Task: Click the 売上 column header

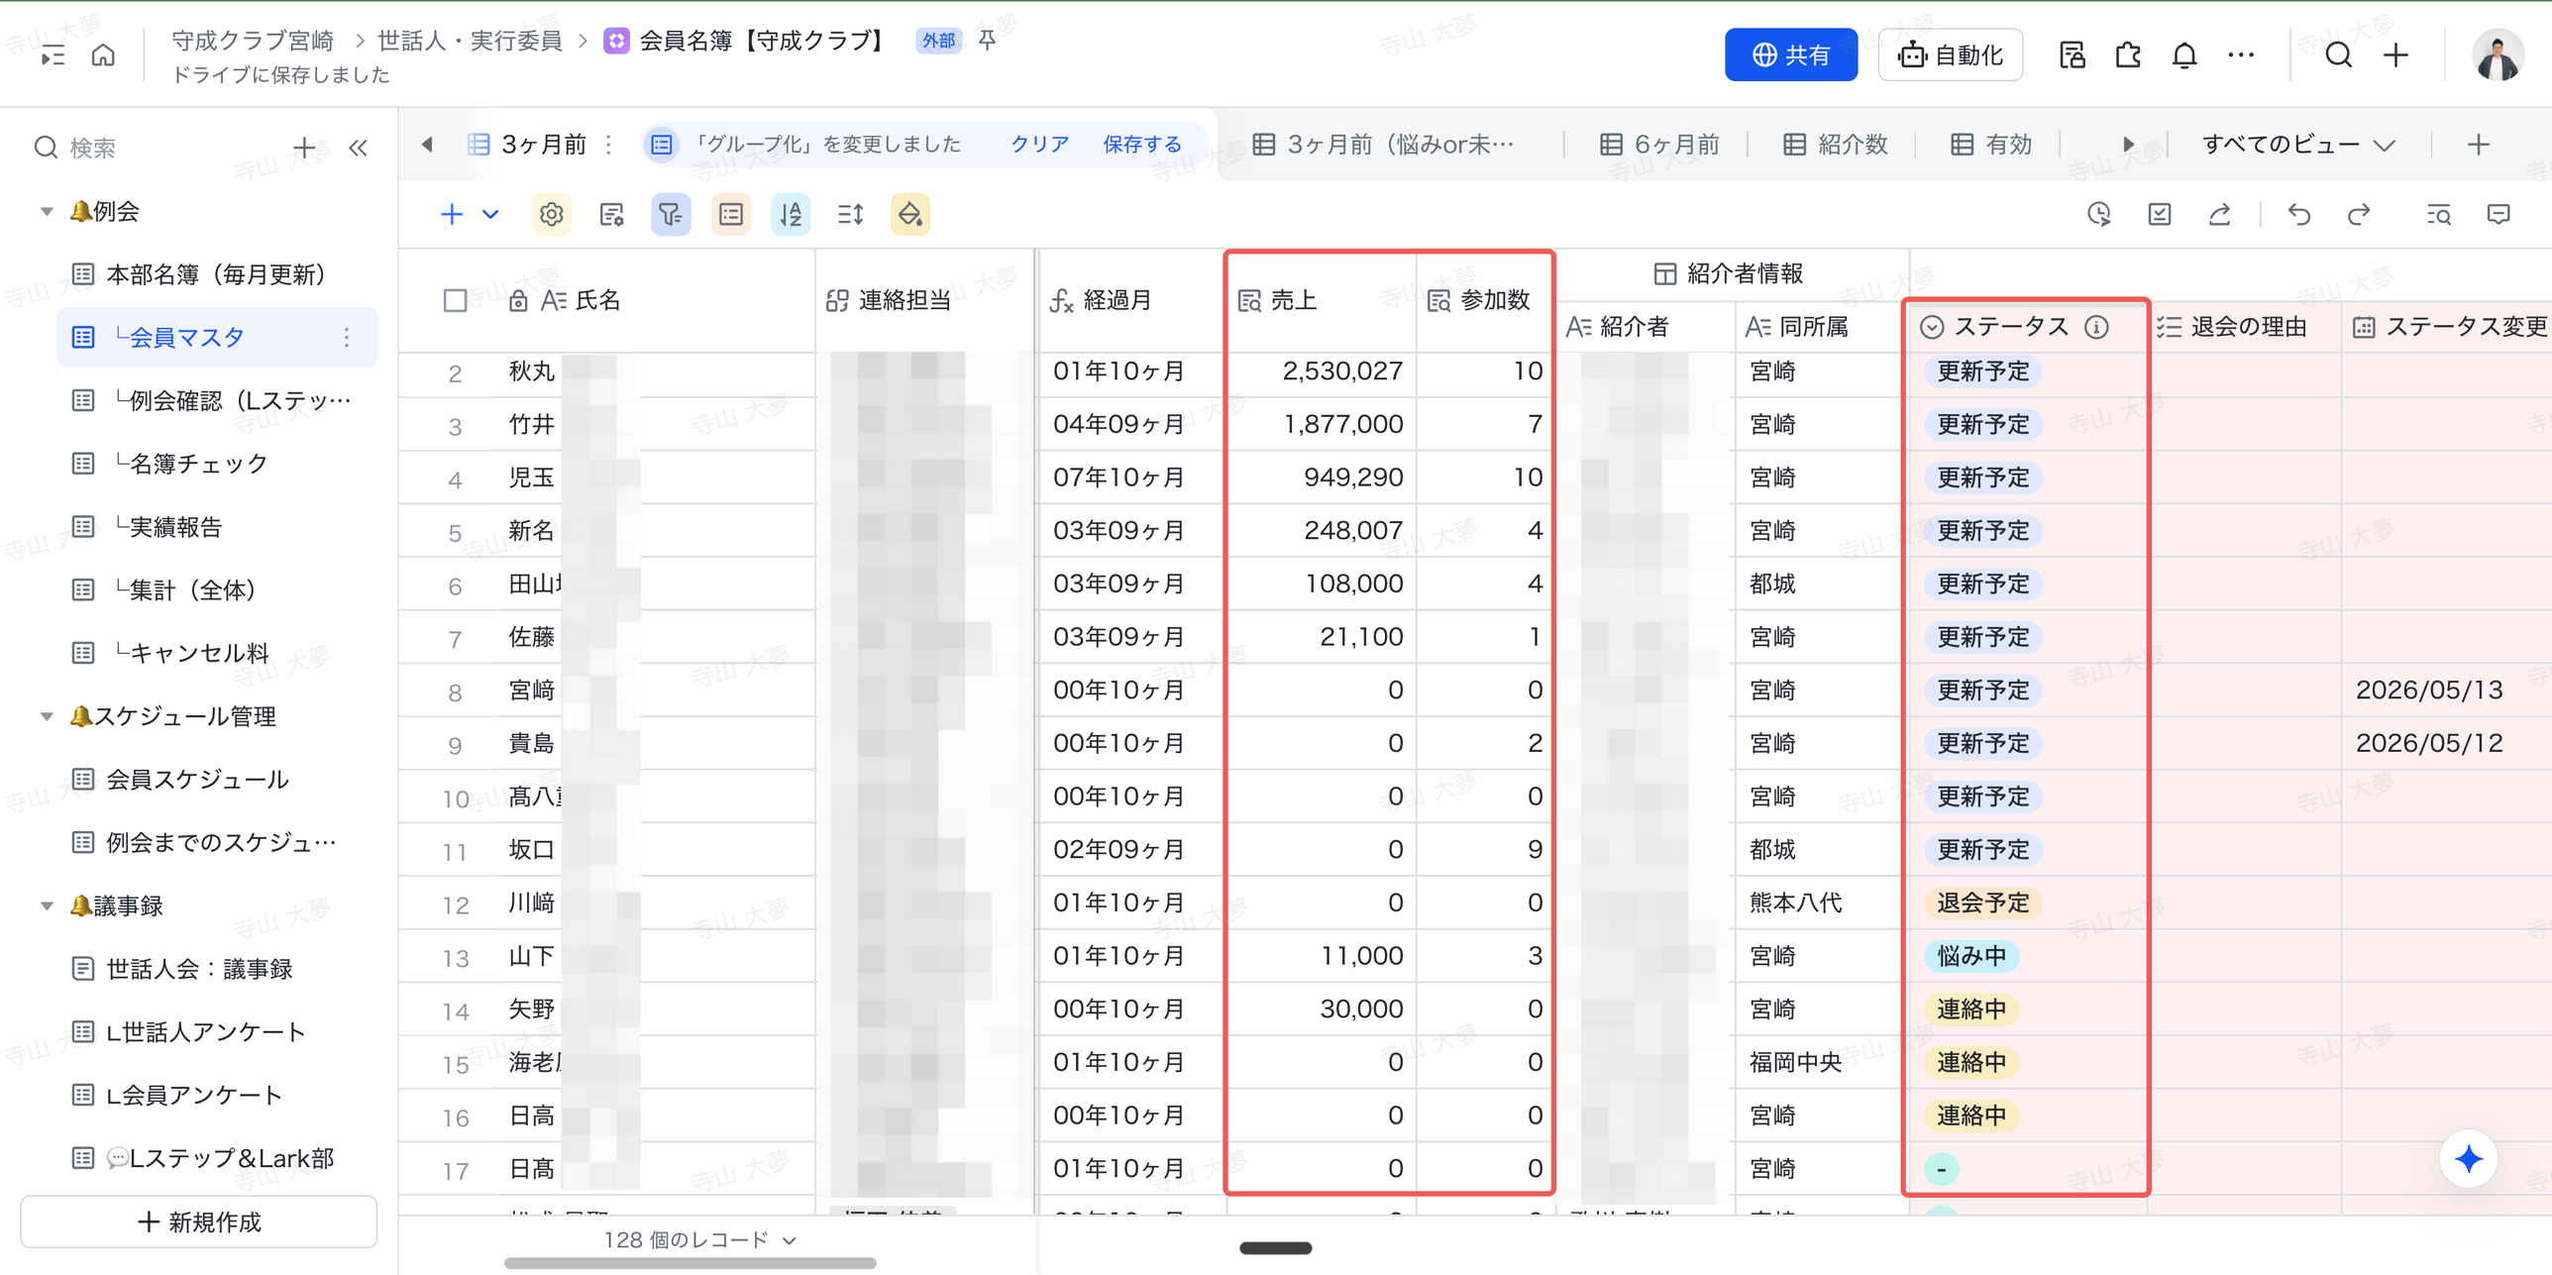Action: pyautogui.click(x=1322, y=300)
